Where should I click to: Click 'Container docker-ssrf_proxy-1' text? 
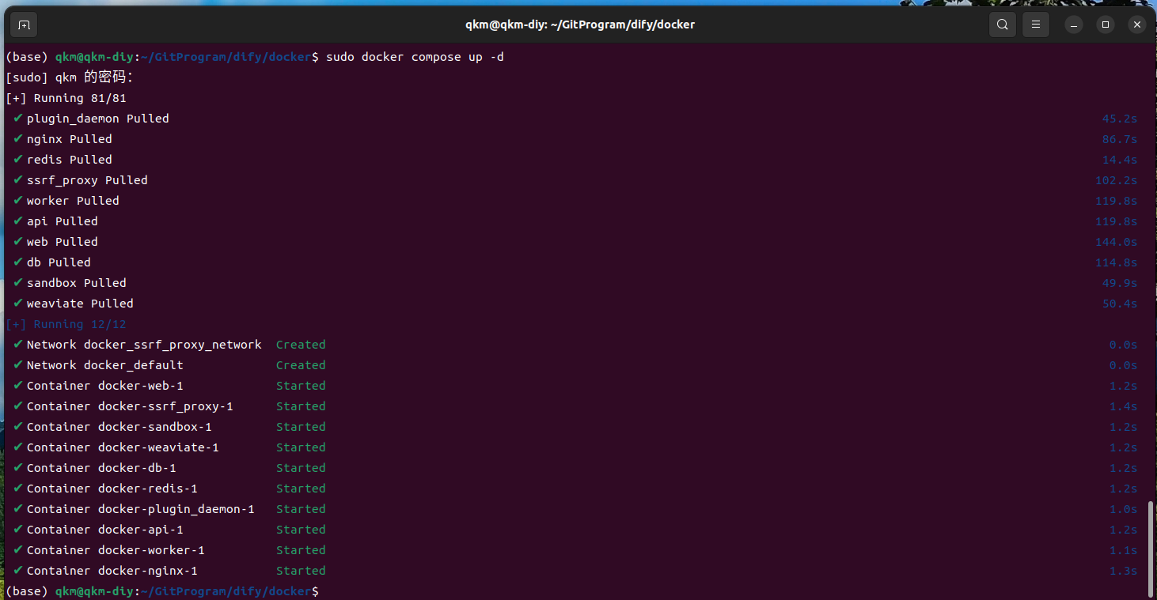tap(130, 406)
